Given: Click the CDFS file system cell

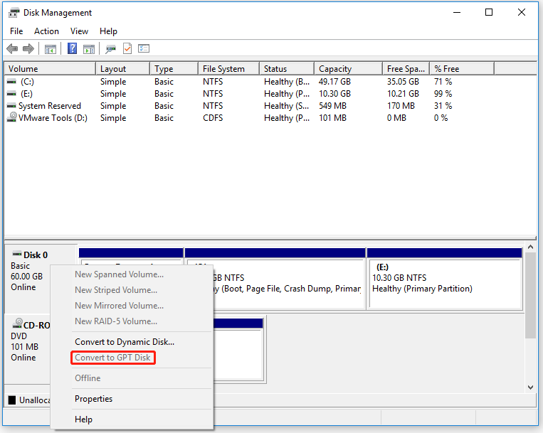Looking at the screenshot, I should [213, 118].
